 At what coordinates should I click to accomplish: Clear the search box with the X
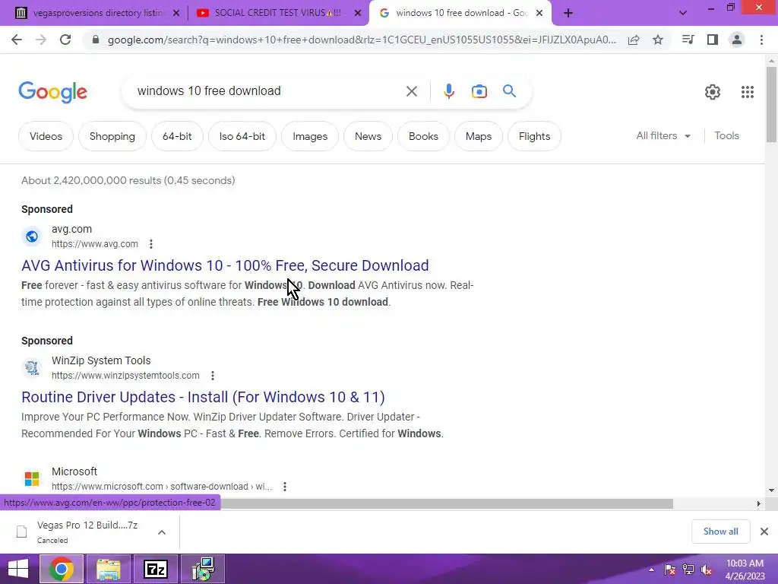pos(411,91)
